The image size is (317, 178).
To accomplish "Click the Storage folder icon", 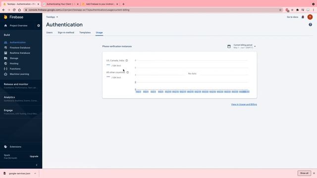I will [5, 58].
